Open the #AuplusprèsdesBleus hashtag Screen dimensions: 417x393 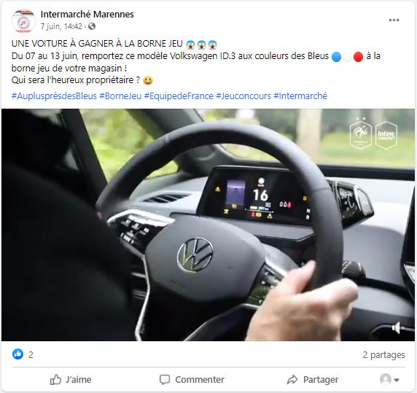54,96
